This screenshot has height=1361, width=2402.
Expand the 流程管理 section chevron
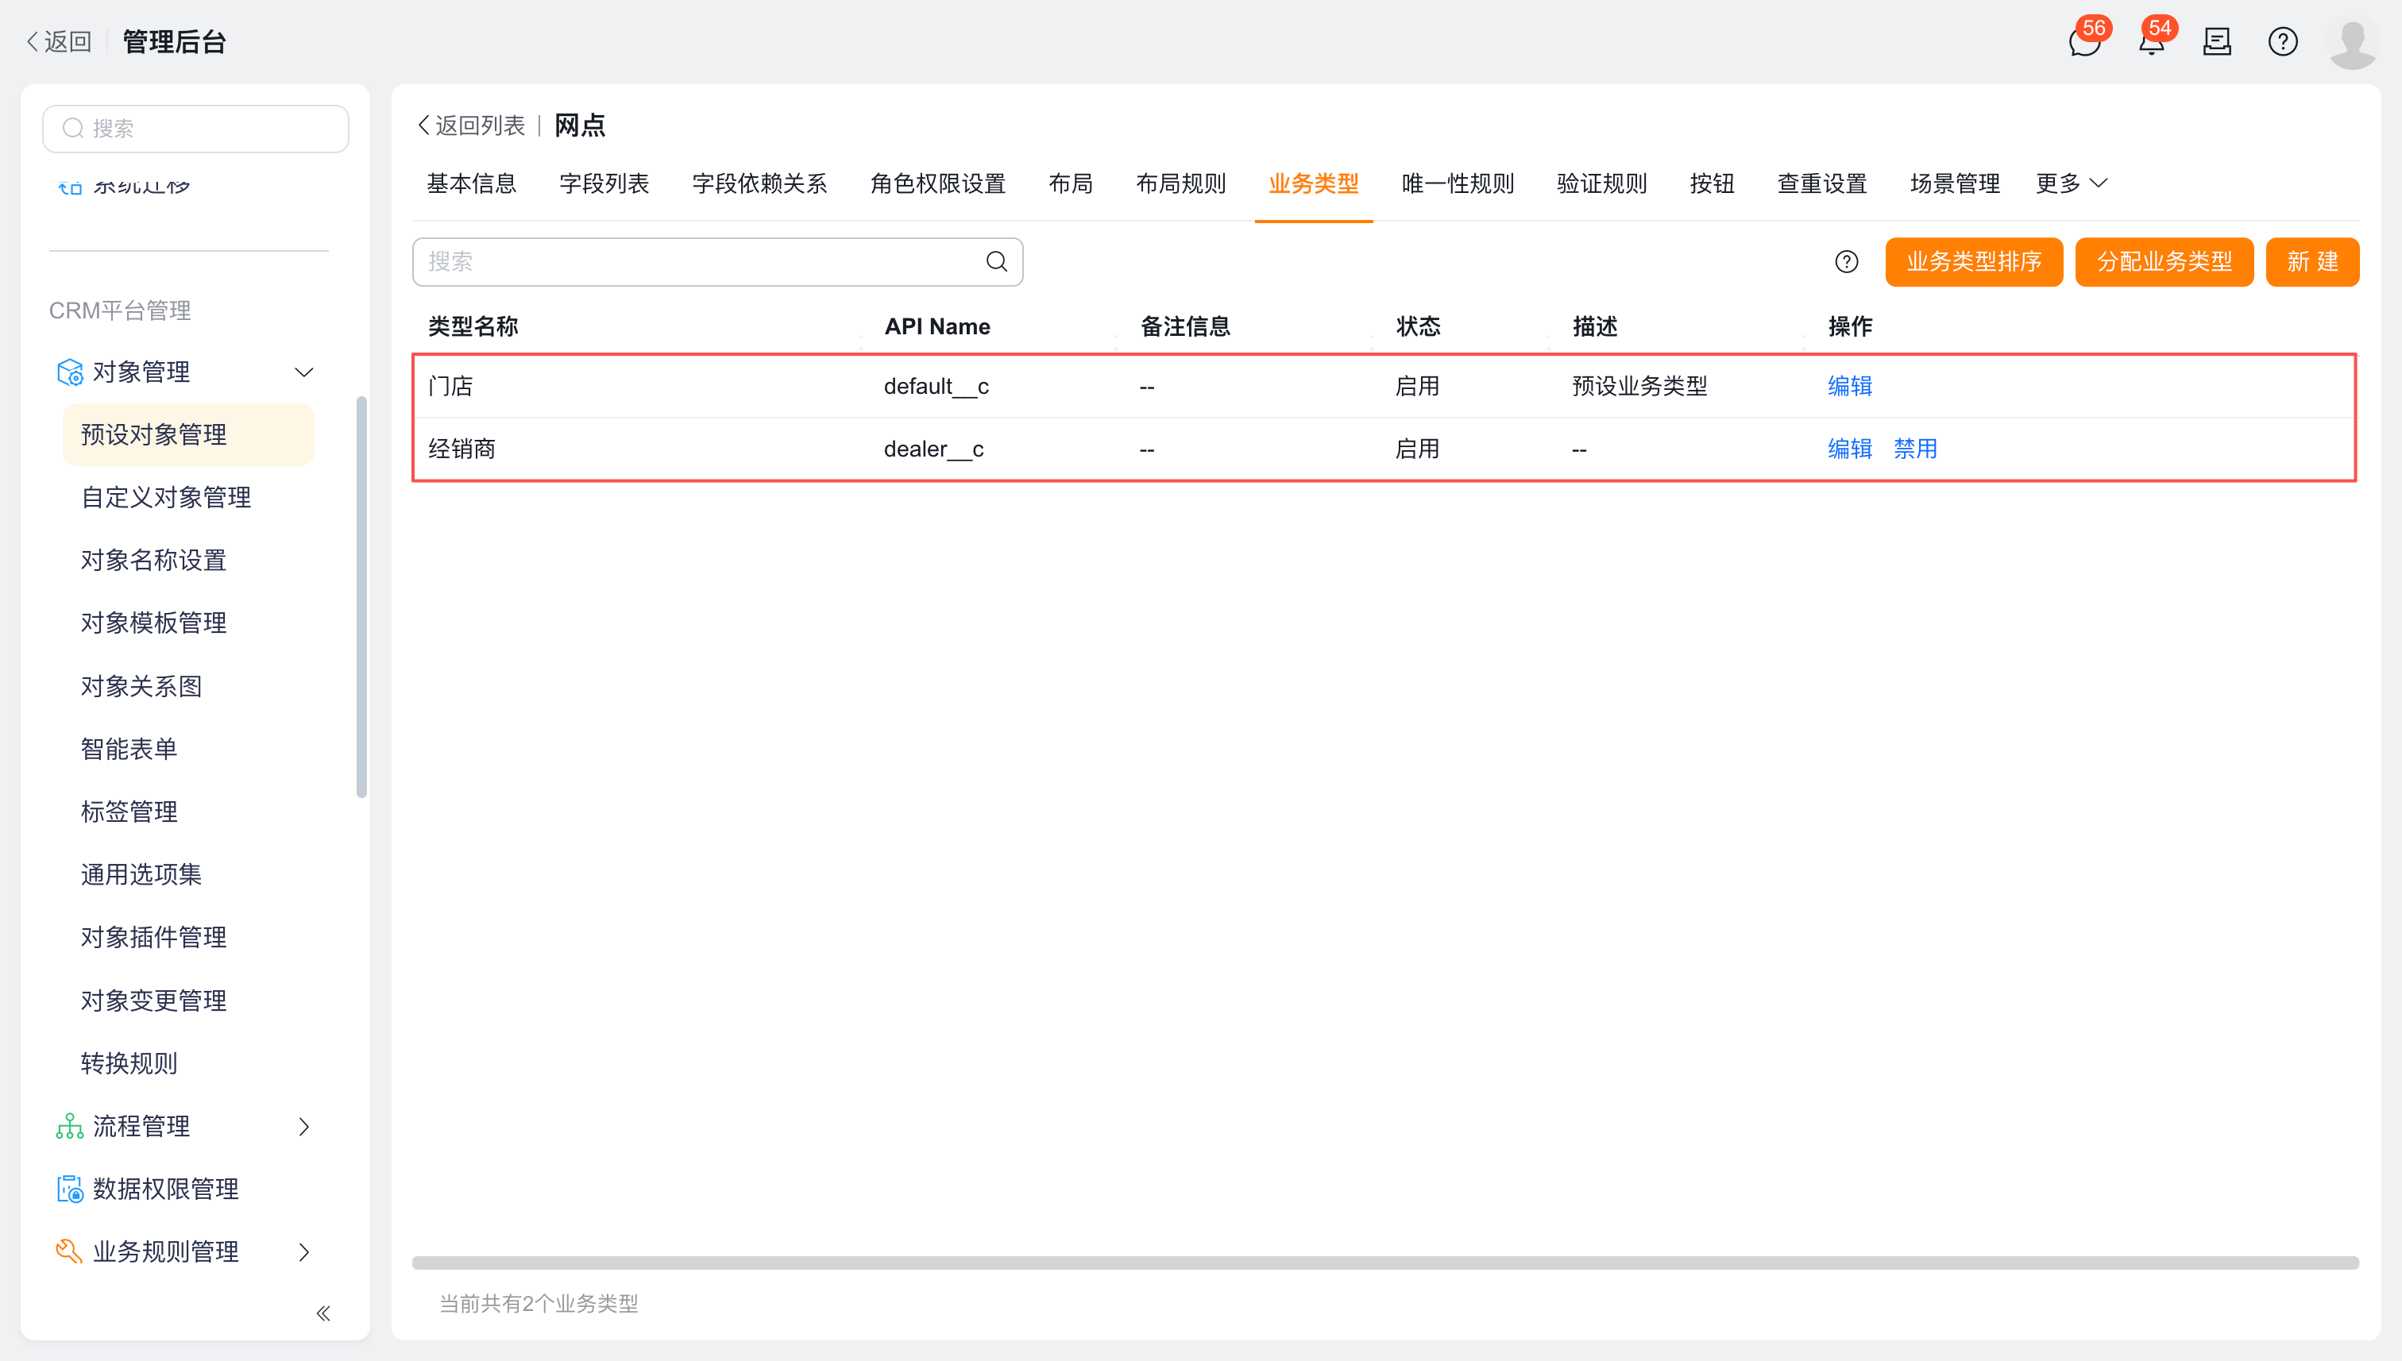coord(304,1125)
